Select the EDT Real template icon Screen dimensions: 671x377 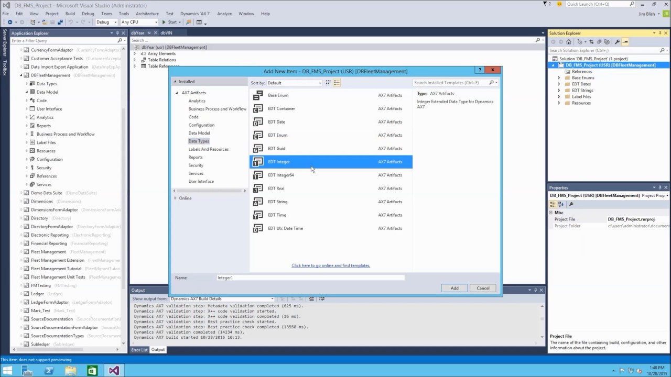point(258,188)
